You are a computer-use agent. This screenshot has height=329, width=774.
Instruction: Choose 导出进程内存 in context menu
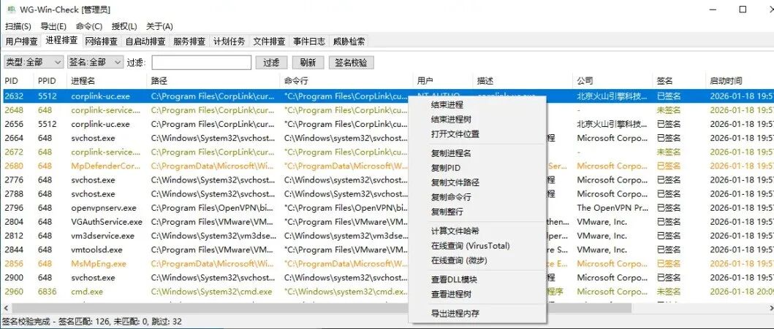(477, 313)
